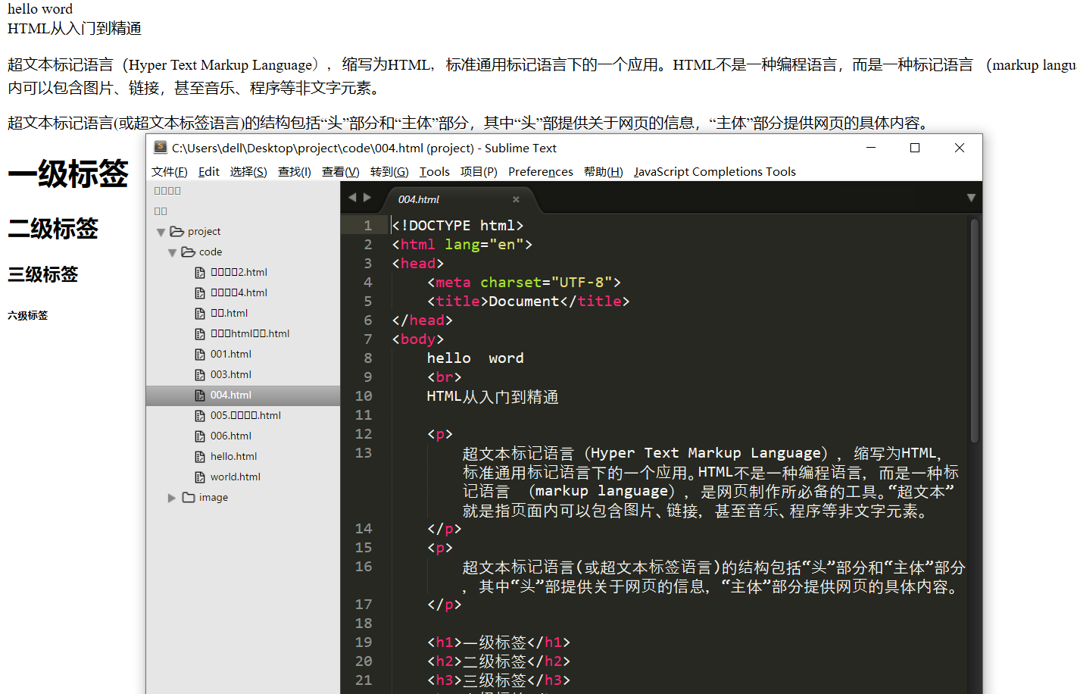Click line number 1 in gutter
Screen dimensions: 1077x694
(x=367, y=225)
